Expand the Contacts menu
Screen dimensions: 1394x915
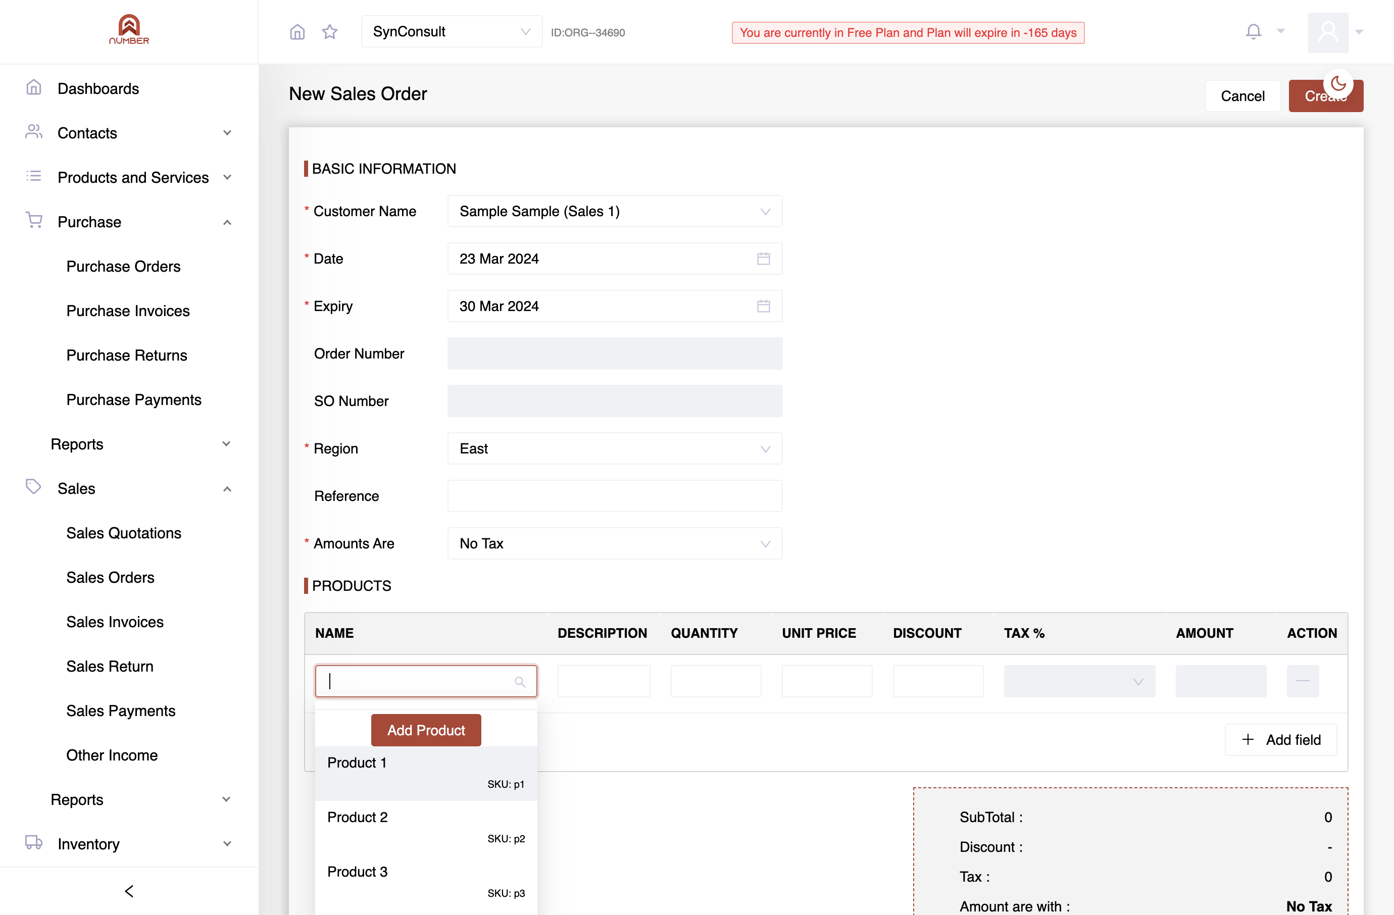[129, 133]
